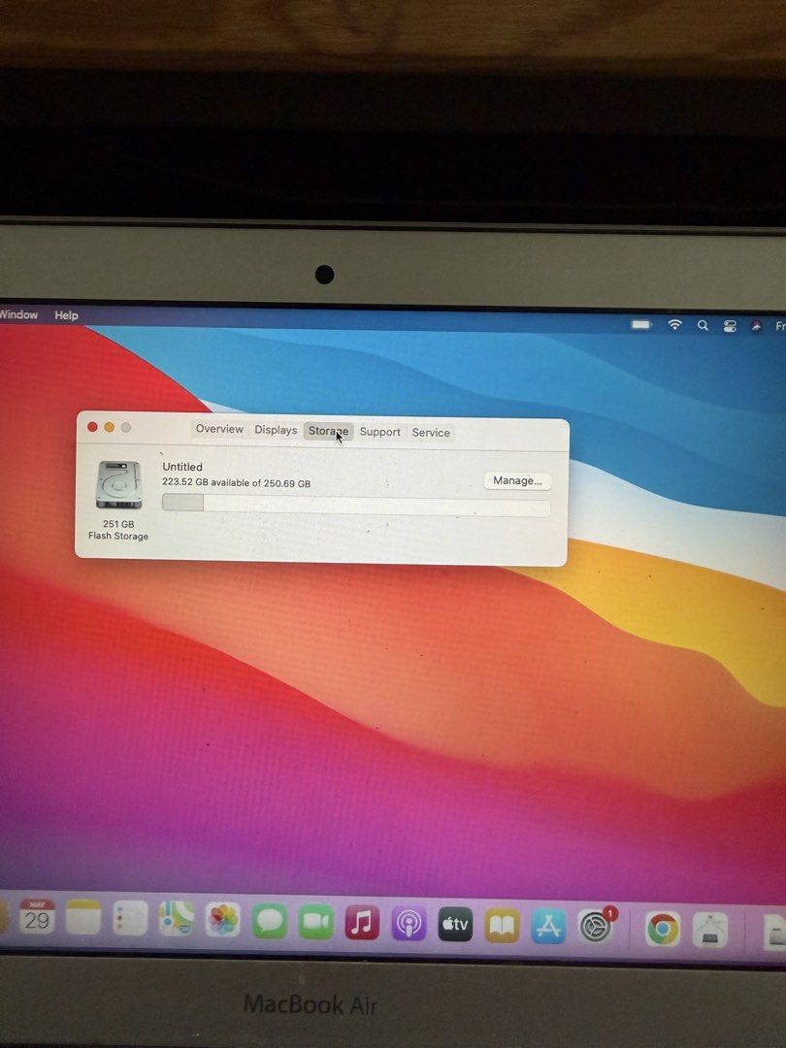Open the Music app
The image size is (786, 1048).
(362, 923)
